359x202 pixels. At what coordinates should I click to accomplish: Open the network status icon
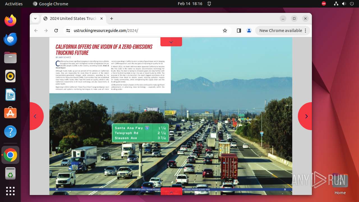tap(336, 4)
